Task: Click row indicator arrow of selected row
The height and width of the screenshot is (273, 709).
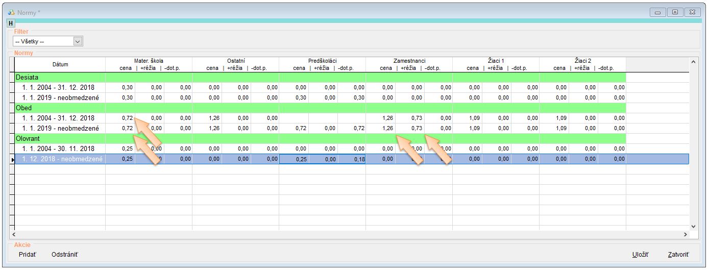Action: point(12,159)
